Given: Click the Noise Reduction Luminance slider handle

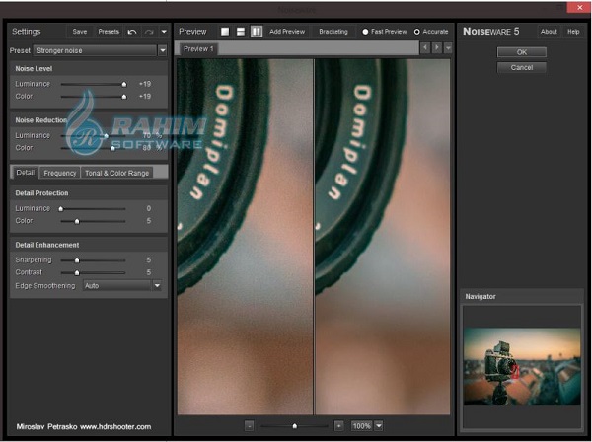Looking at the screenshot, I should [107, 136].
